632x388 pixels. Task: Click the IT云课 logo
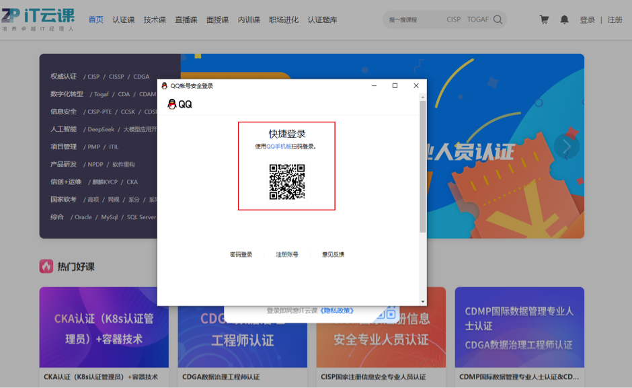tap(38, 19)
